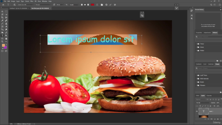Viewport: 222px width, 125px height.
Task: Select the Healing Brush tool
Action: [6, 20]
